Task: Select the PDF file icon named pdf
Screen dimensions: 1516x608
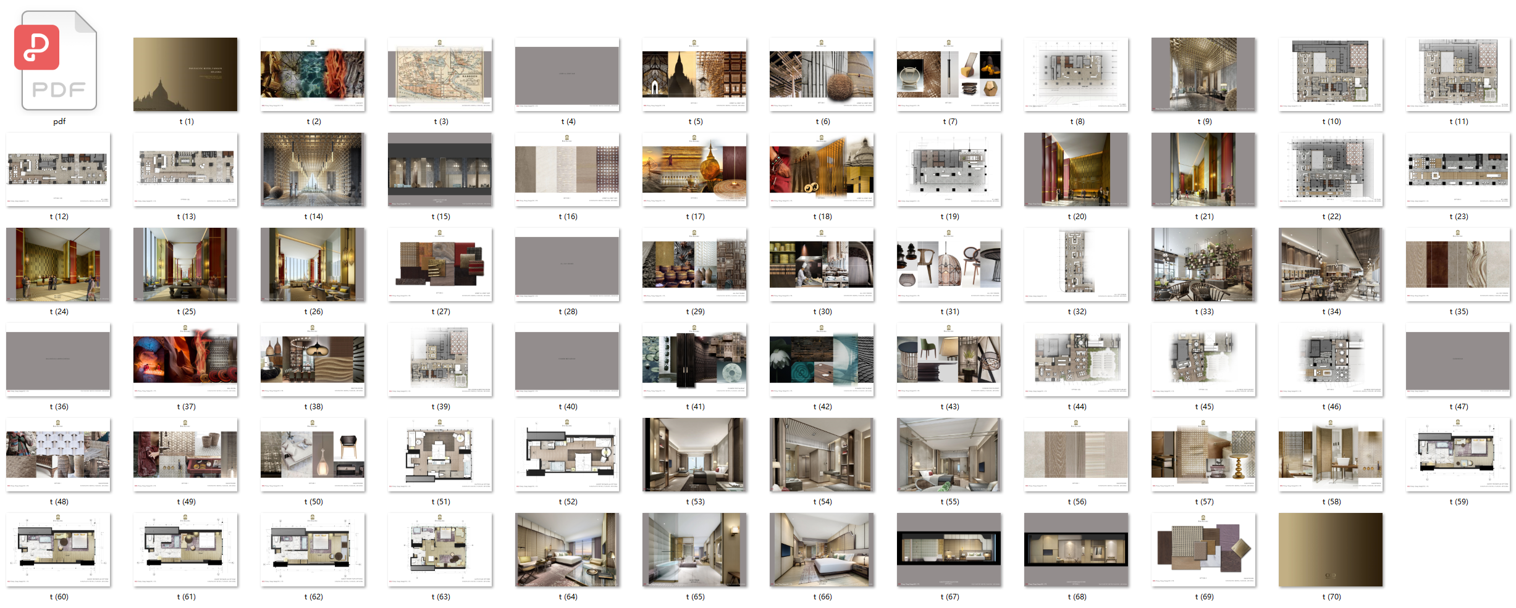Action: [x=59, y=62]
